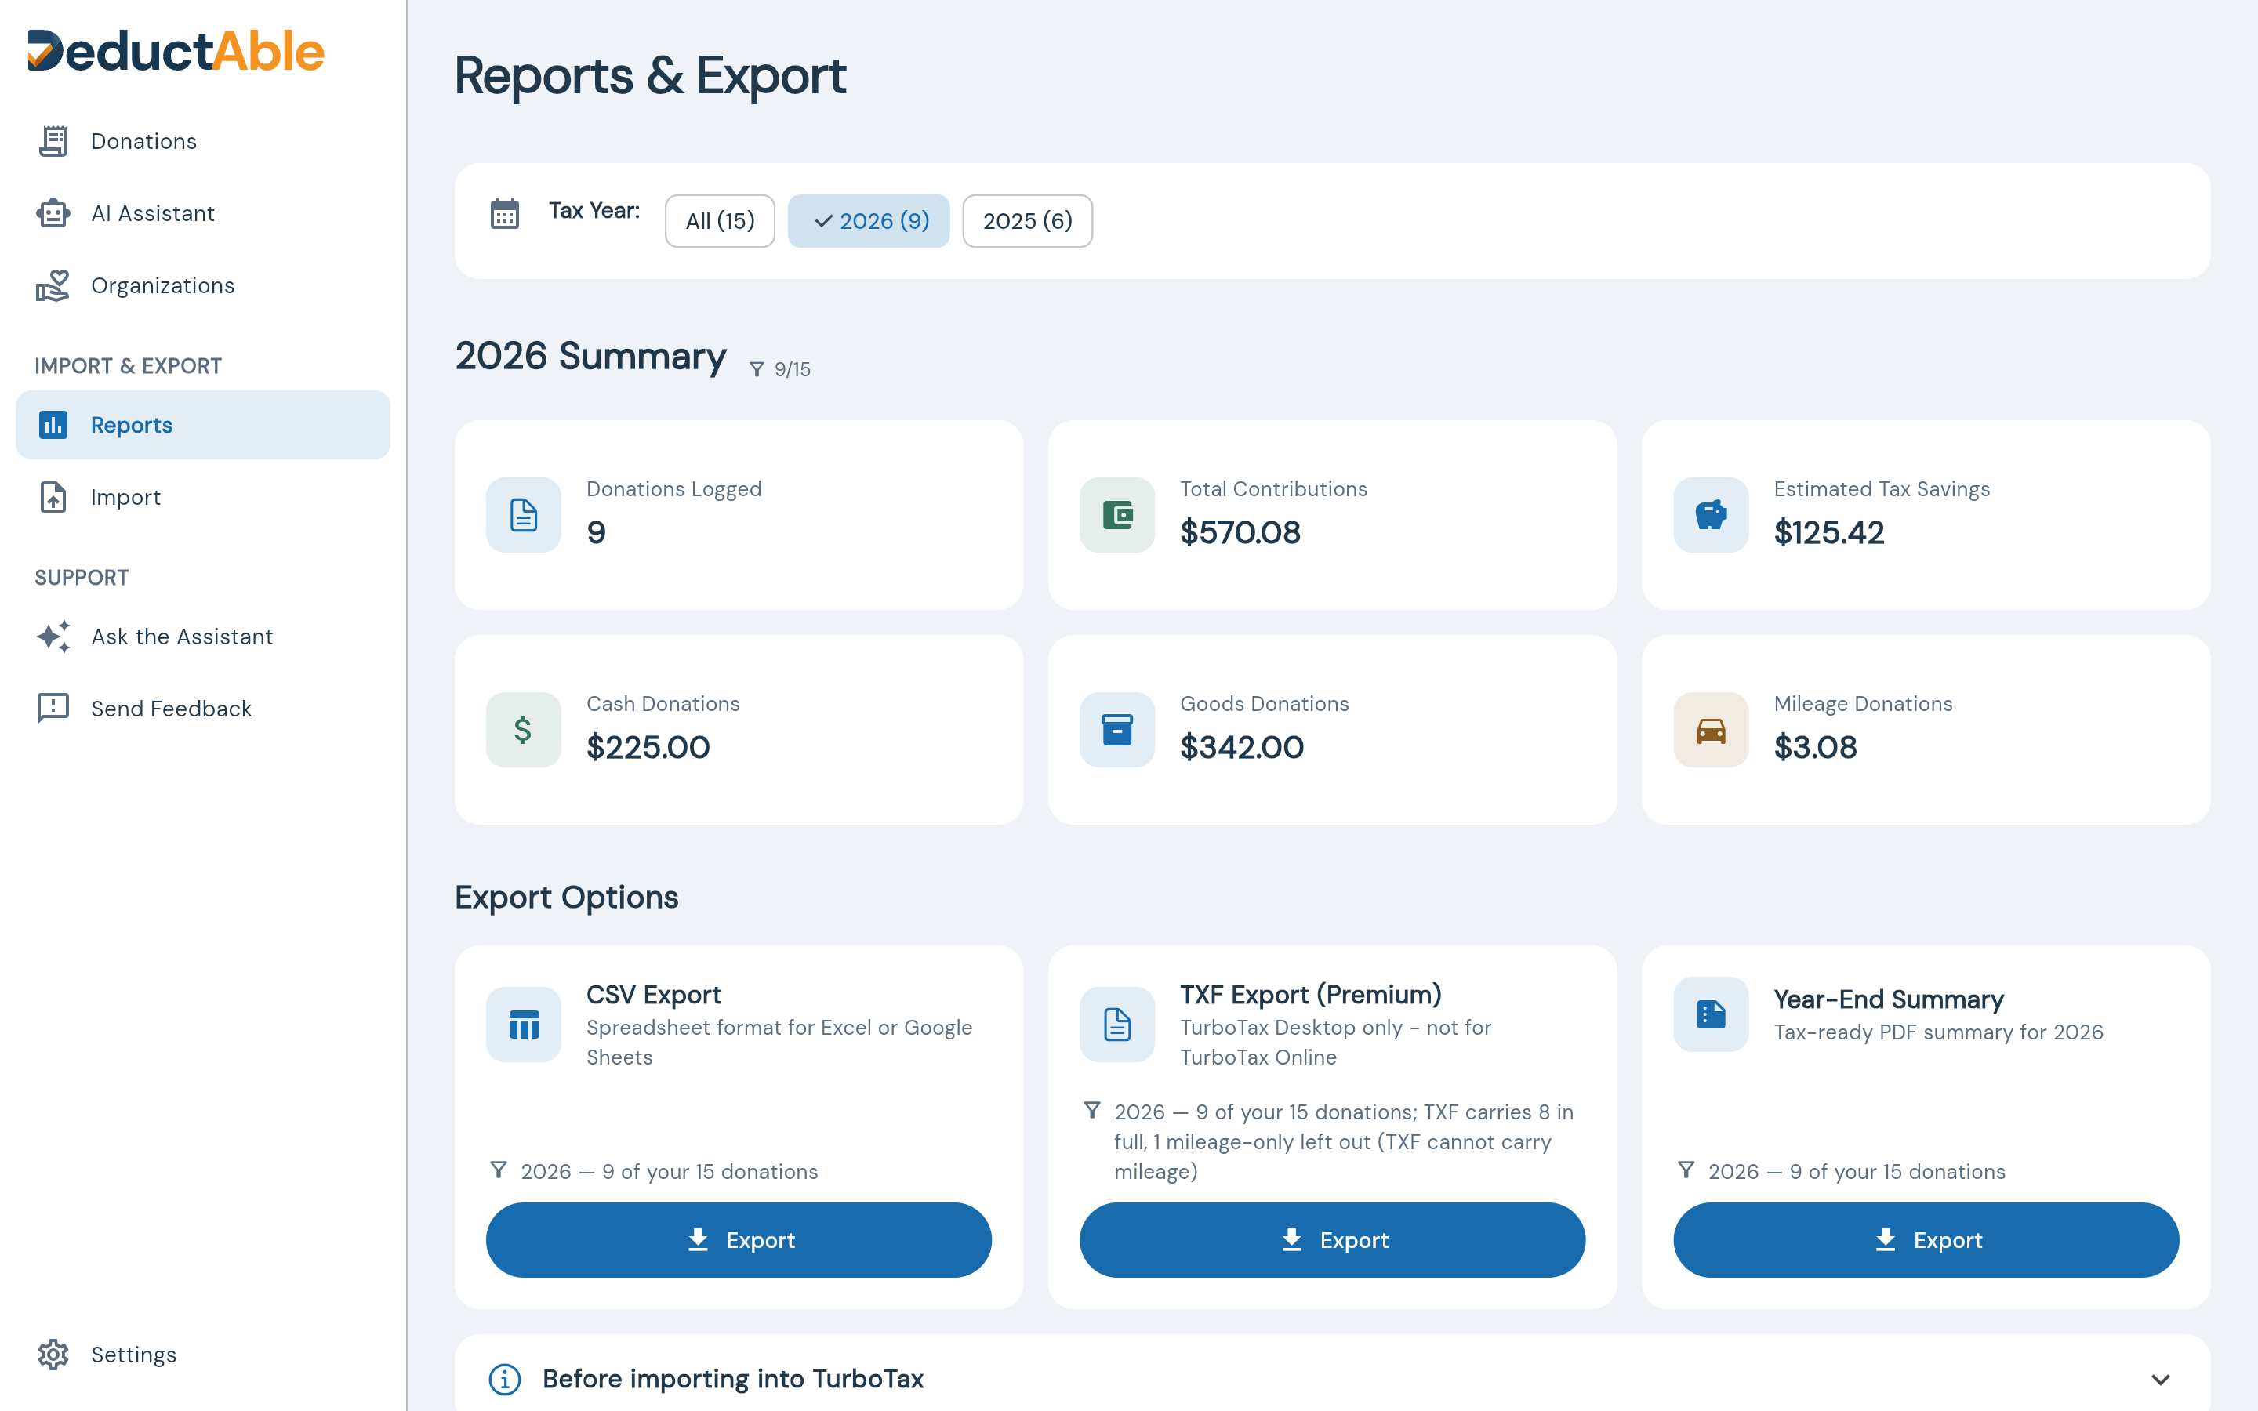The image size is (2258, 1411).
Task: Click the Reports bar chart icon
Action: pos(53,425)
